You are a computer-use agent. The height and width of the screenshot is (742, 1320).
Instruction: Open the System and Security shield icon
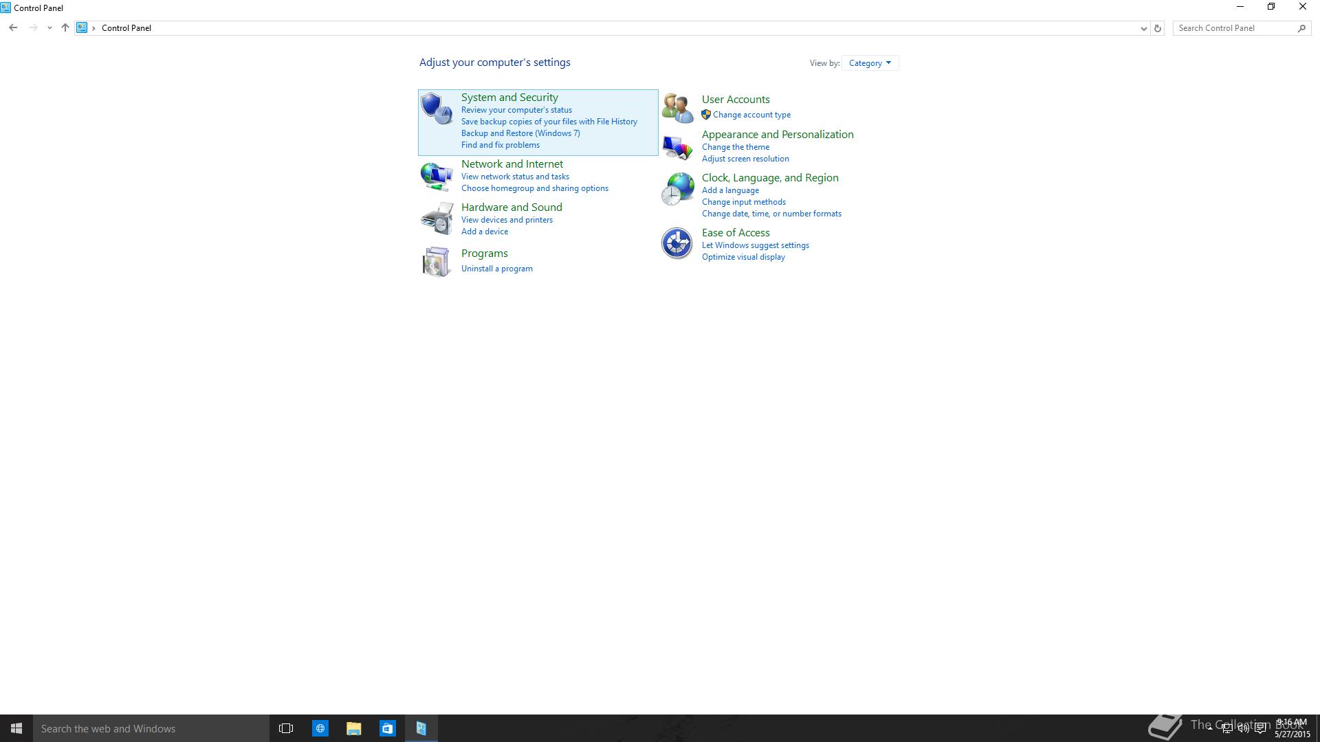coord(437,109)
